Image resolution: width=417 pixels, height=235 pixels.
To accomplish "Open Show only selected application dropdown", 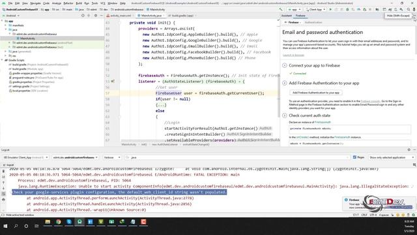I will 392,157.
